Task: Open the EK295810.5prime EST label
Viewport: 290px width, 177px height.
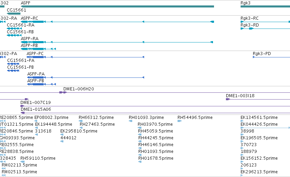Action: (x=79, y=131)
